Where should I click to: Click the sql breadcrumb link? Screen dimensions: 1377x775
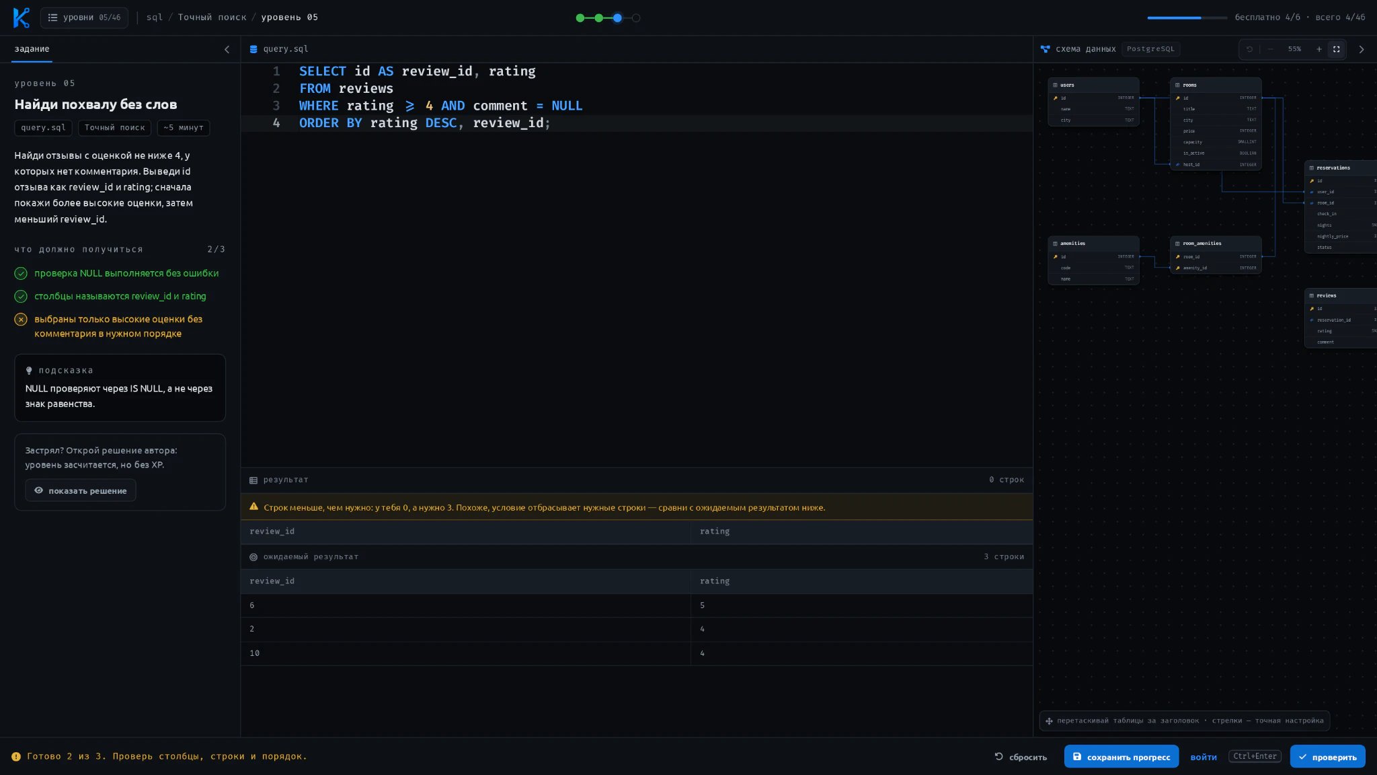point(155,17)
